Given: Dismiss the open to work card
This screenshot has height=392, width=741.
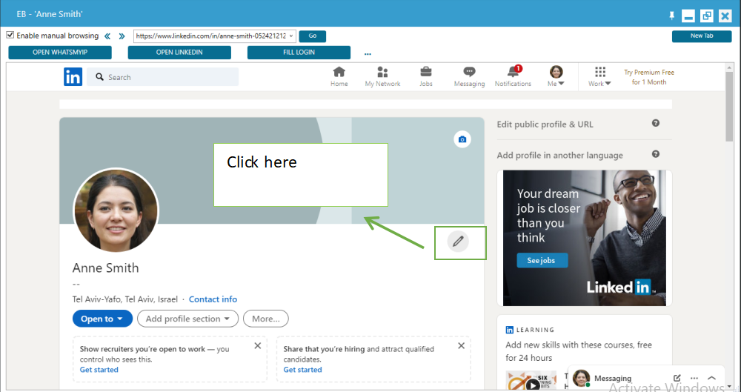Looking at the screenshot, I should pos(258,345).
